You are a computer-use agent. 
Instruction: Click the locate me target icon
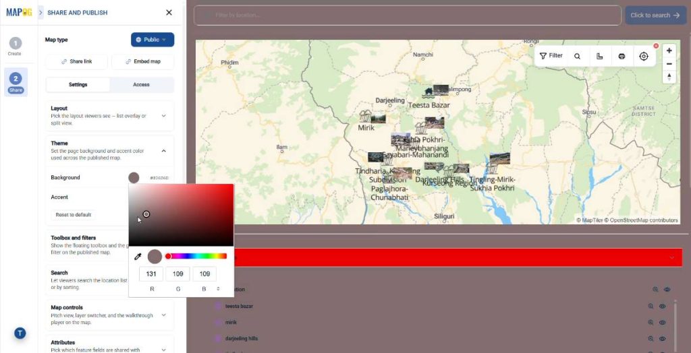pyautogui.click(x=644, y=57)
